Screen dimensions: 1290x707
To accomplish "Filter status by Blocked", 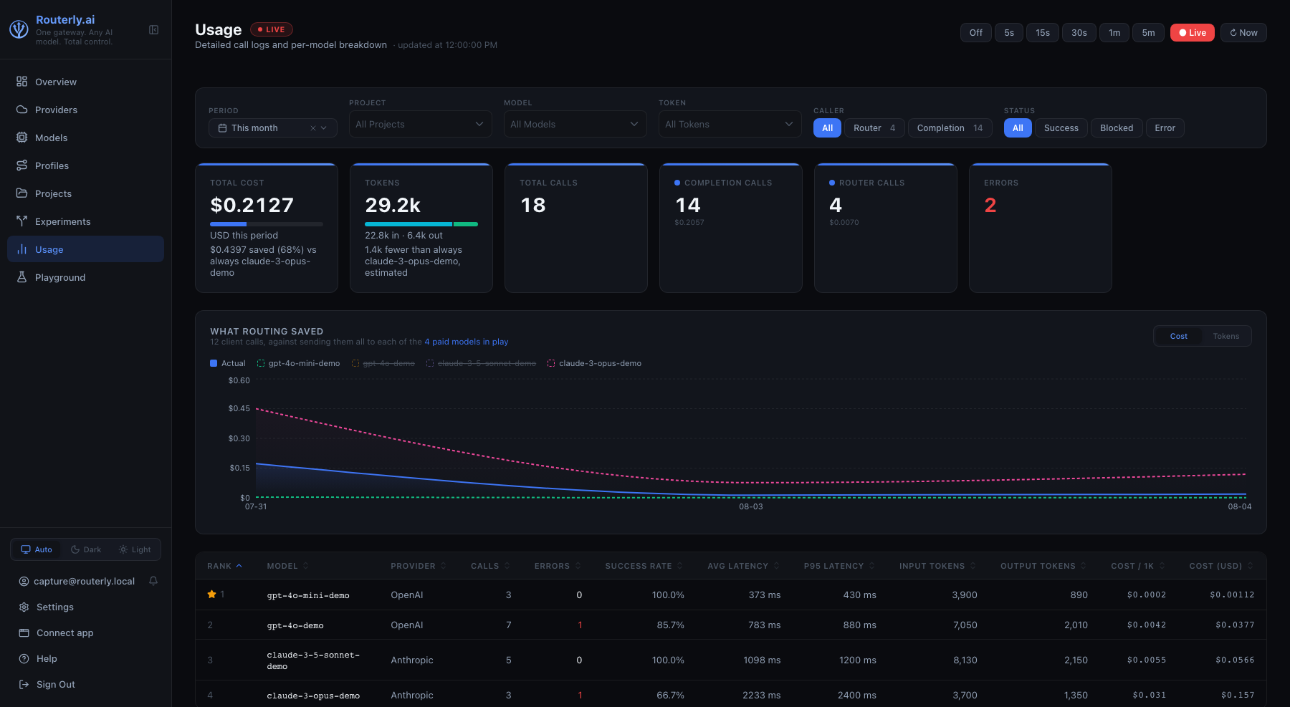I will click(1117, 128).
